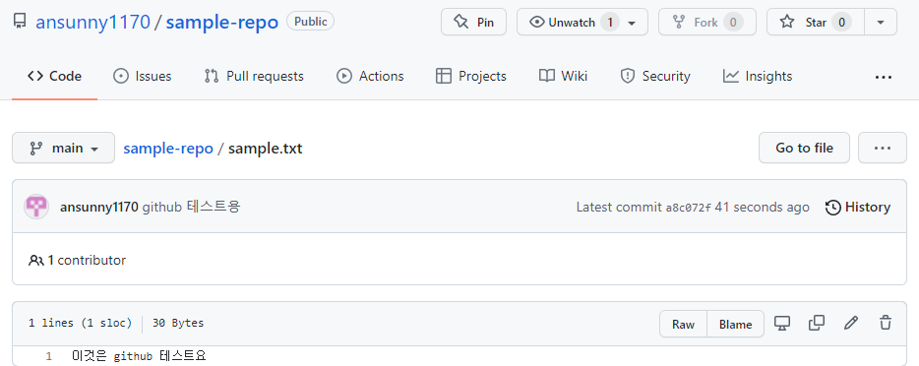Click the Go to file button
919x366 pixels.
click(x=804, y=148)
